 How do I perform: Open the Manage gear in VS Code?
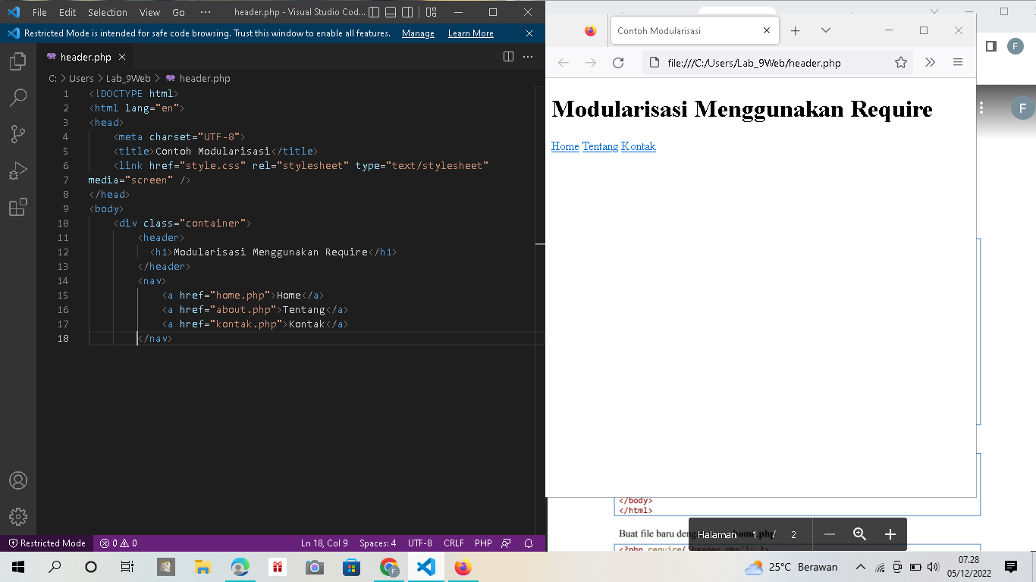pyautogui.click(x=18, y=517)
